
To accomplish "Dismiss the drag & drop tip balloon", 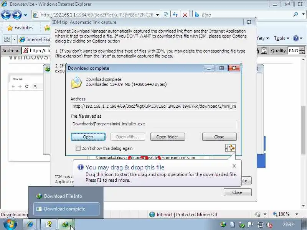I will (234, 166).
